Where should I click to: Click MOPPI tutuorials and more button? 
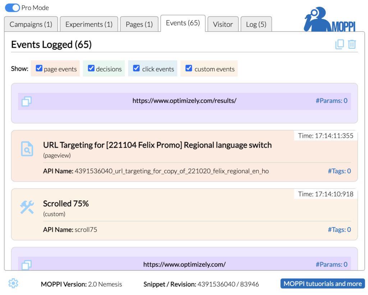323,284
